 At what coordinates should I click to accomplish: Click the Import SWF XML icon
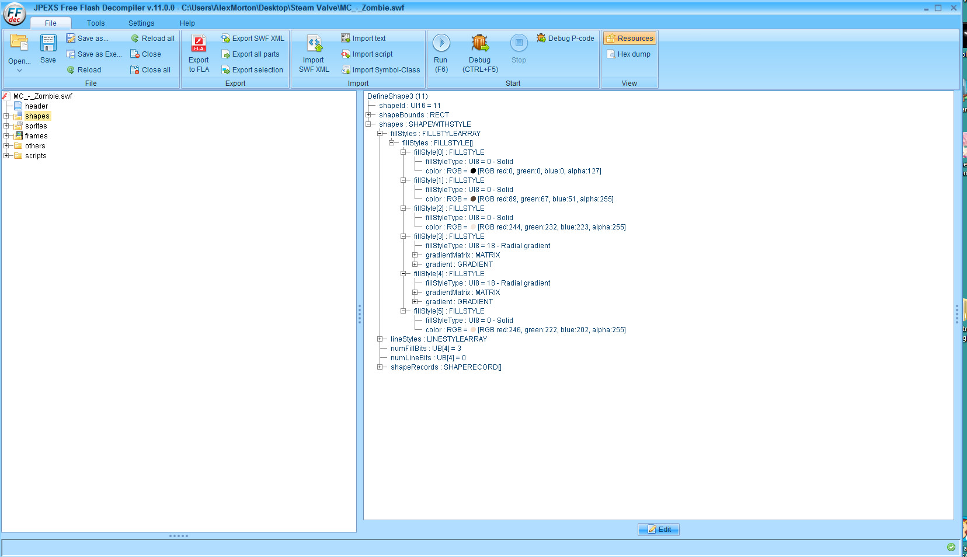pos(314,44)
